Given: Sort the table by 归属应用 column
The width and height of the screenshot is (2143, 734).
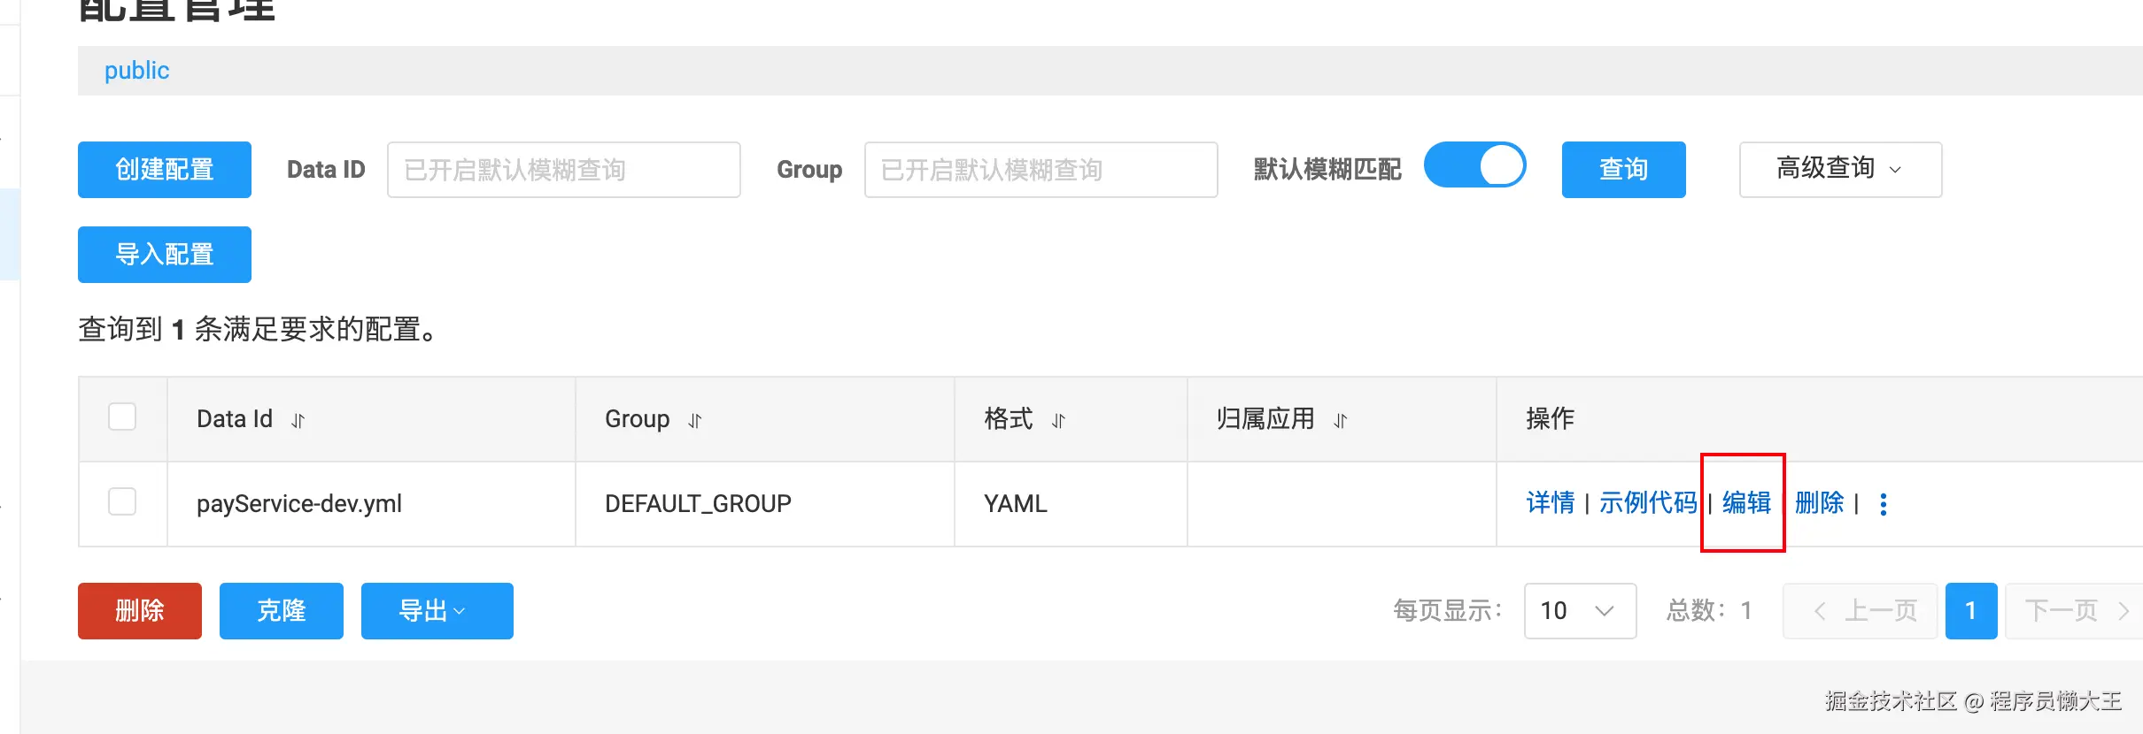Looking at the screenshot, I should pos(1341,421).
